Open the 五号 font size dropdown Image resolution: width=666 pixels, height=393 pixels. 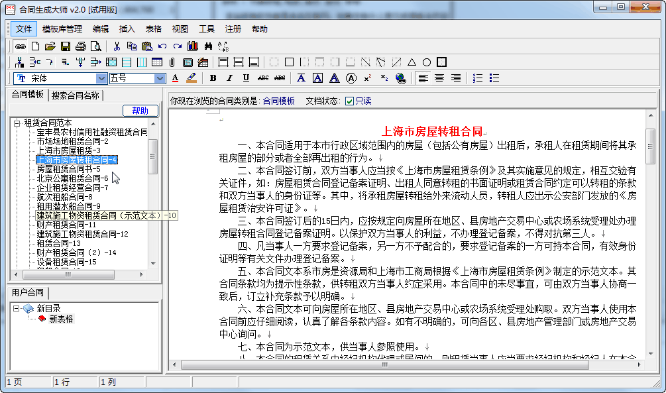pos(160,78)
